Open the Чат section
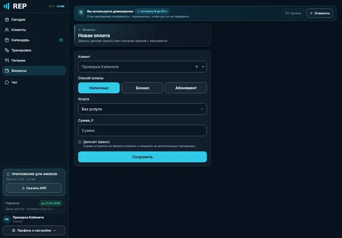 pos(34,82)
